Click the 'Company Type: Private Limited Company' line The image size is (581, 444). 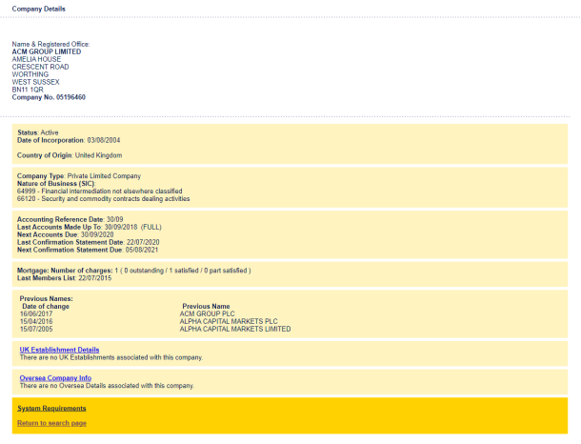point(79,175)
